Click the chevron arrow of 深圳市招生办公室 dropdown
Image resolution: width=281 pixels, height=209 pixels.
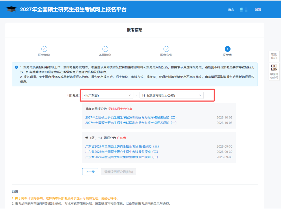tap(200, 95)
